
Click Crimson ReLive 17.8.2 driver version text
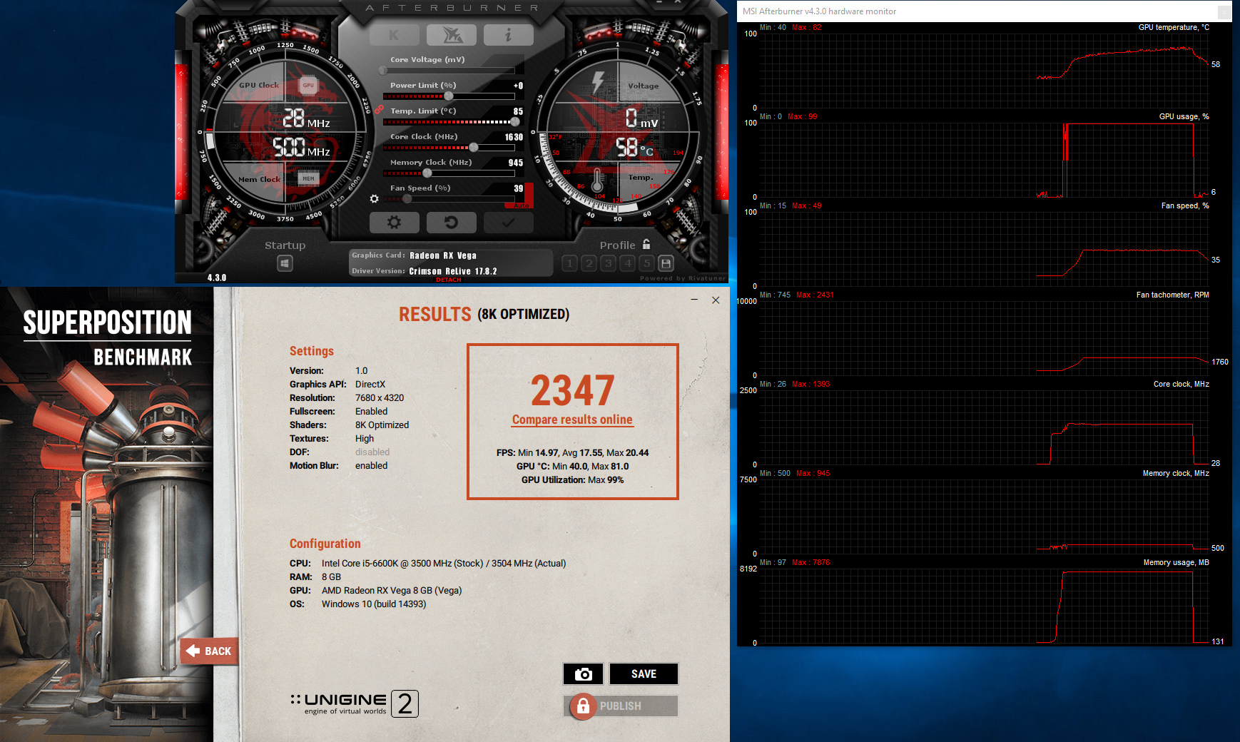(x=453, y=271)
